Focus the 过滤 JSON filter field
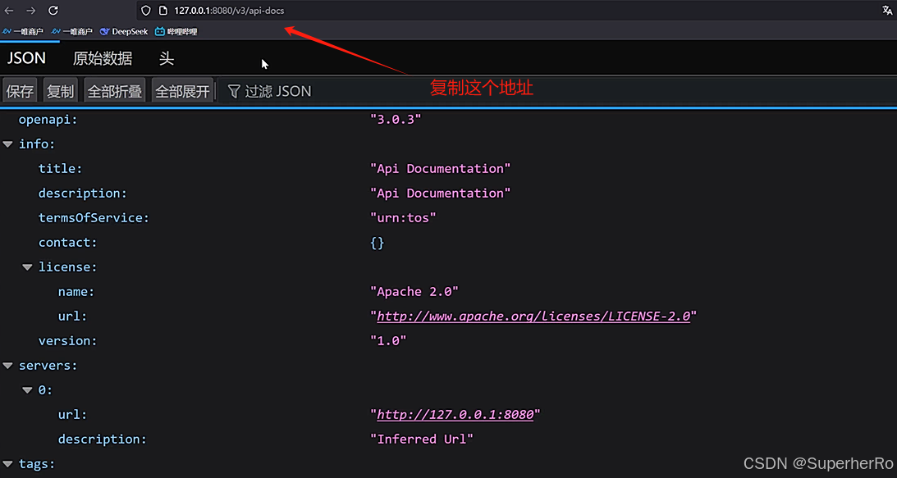897x478 pixels. pyautogui.click(x=555, y=91)
